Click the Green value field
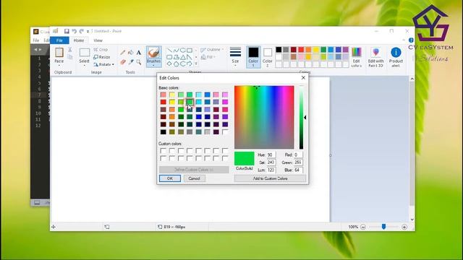Viewport: 463px width, 260px height. point(298,162)
